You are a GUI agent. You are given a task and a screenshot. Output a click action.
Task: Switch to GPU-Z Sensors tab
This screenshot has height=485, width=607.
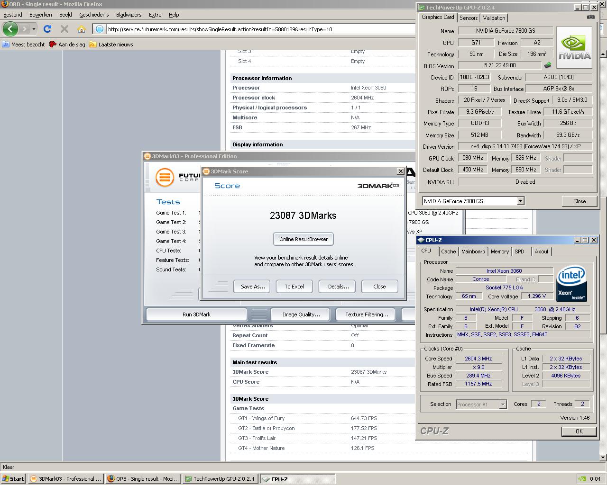[469, 18]
